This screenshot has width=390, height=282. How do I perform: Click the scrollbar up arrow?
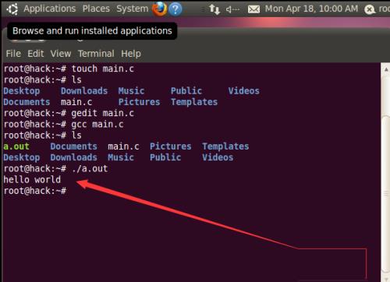click(386, 69)
